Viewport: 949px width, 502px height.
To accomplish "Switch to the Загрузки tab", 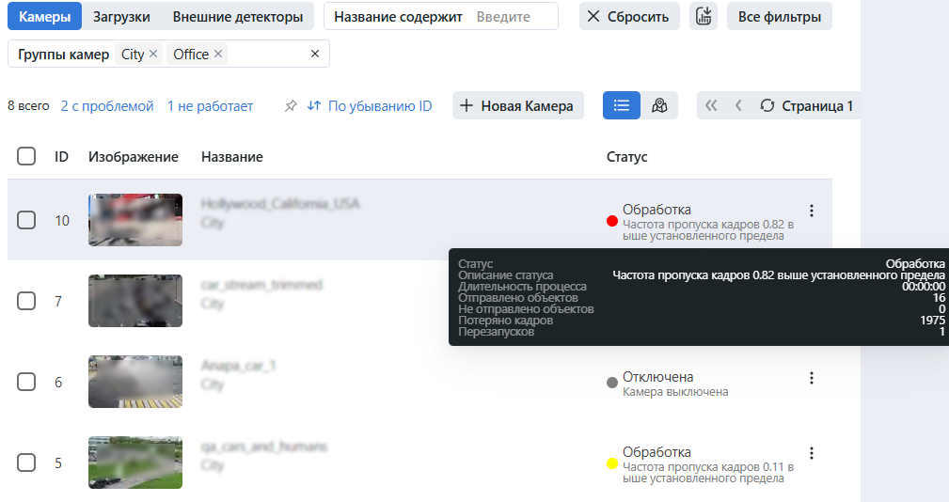I will pos(121,16).
